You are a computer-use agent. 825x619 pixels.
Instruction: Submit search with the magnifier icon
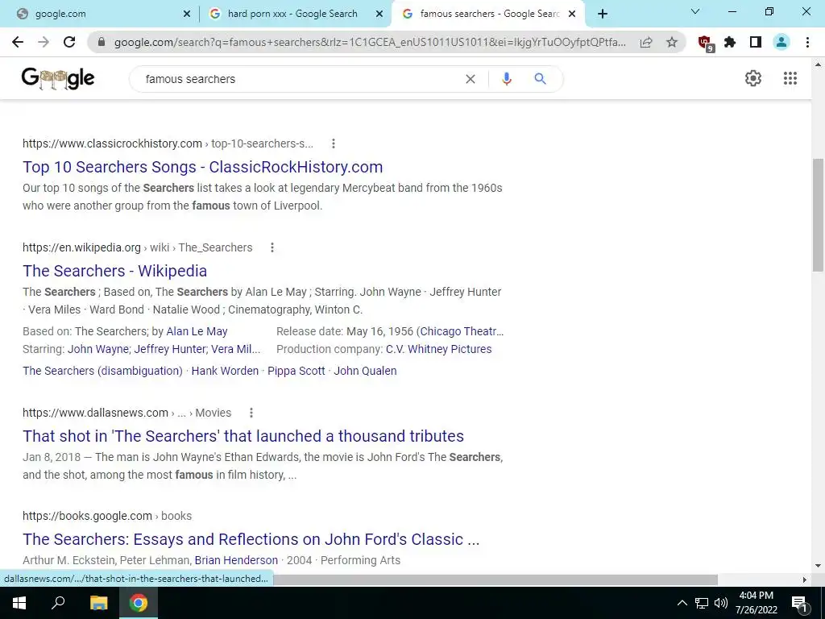(540, 79)
